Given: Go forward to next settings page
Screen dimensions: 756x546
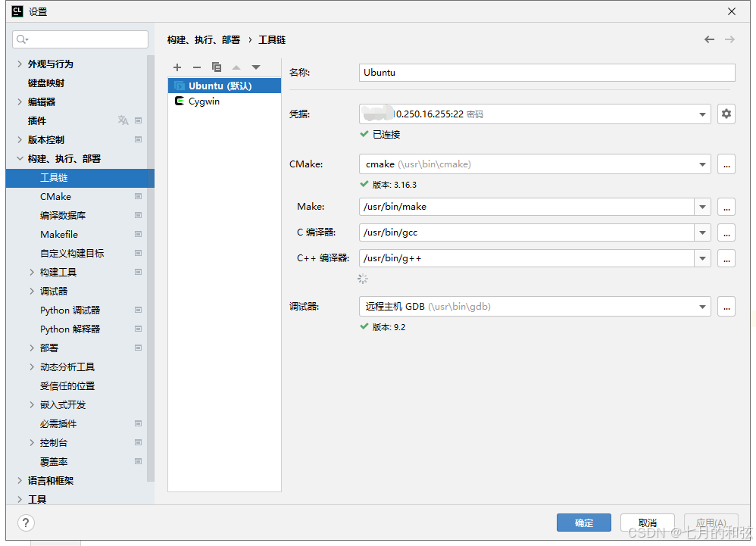Looking at the screenshot, I should pyautogui.click(x=730, y=39).
